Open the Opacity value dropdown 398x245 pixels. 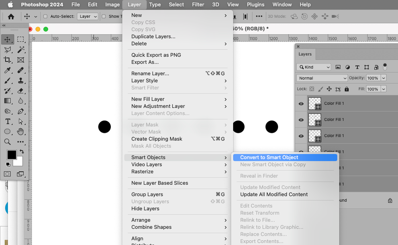tap(384, 78)
